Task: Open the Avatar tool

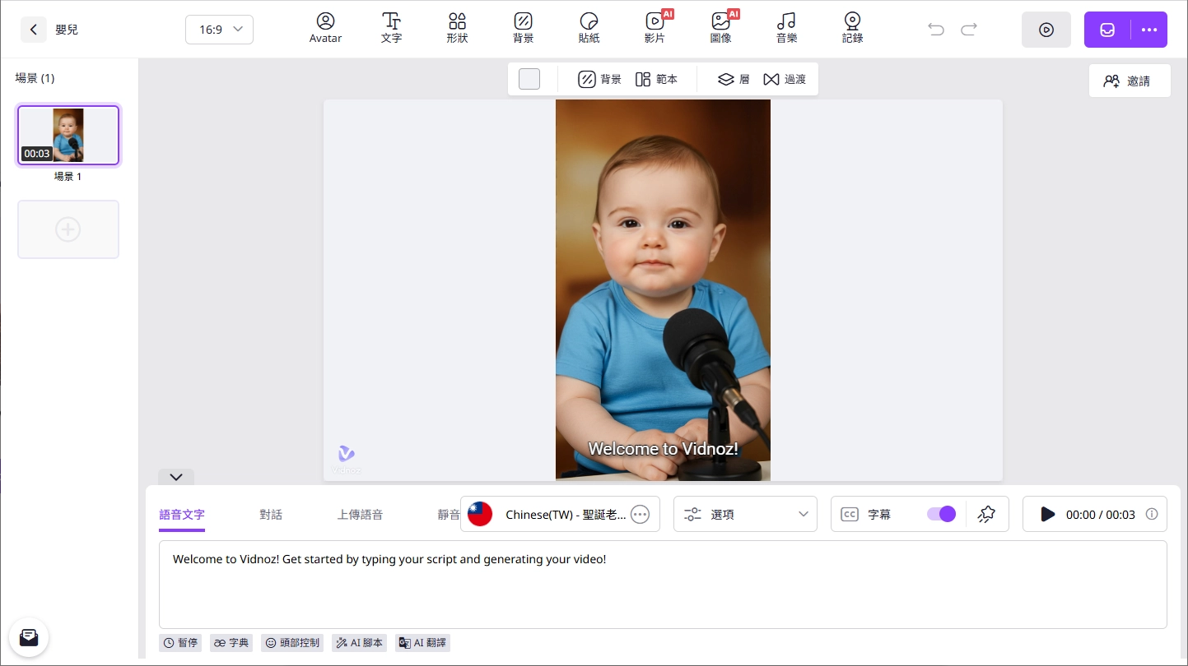Action: coord(325,28)
